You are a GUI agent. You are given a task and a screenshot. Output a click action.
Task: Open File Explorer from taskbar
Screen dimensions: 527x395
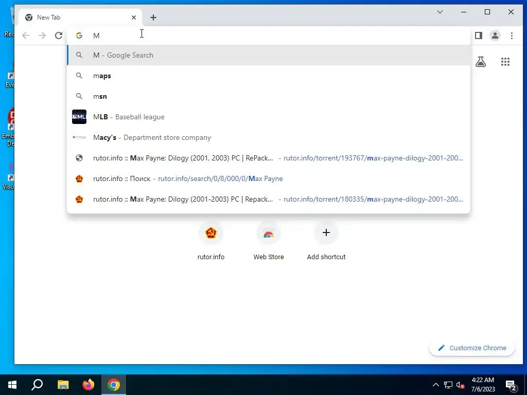click(x=63, y=385)
